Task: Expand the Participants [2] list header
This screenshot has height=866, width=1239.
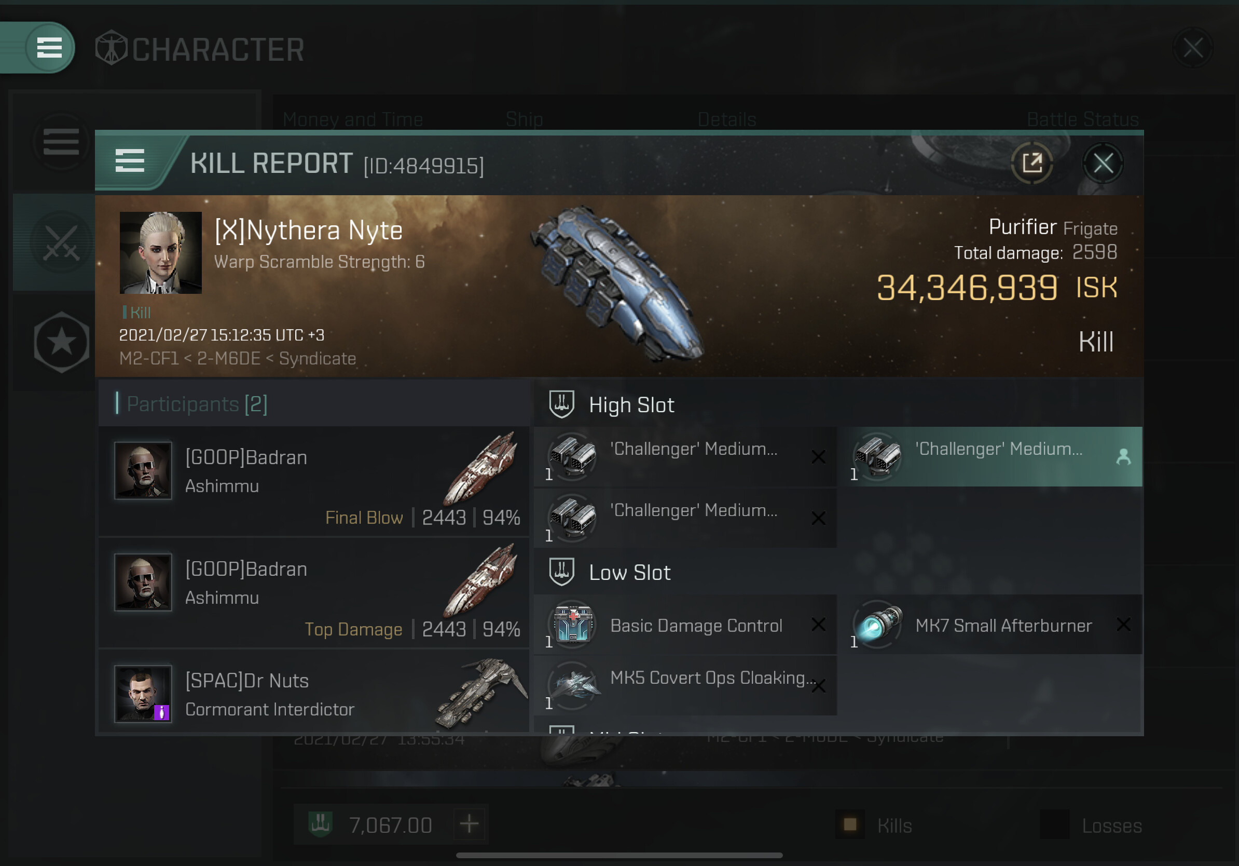Action: tap(313, 403)
